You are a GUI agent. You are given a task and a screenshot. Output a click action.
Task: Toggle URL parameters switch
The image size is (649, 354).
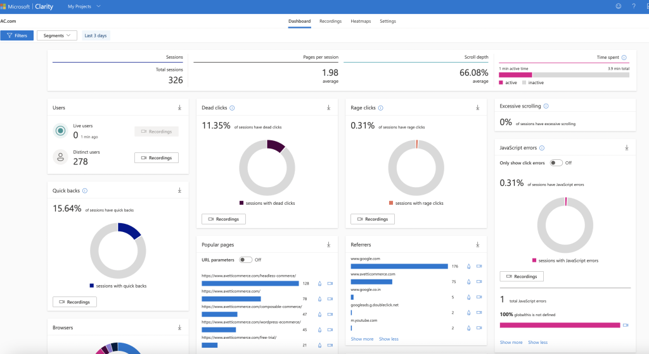coord(245,260)
